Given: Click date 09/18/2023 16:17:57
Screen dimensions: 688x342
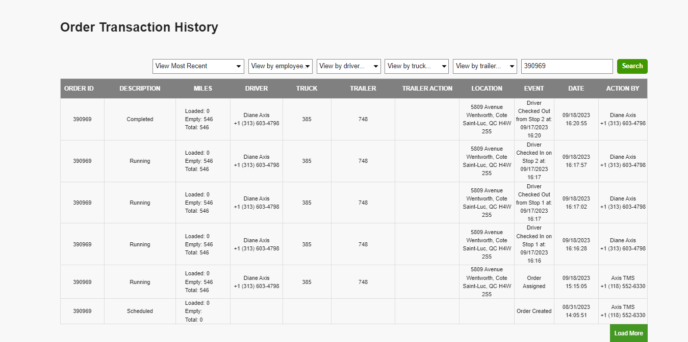Looking at the screenshot, I should [x=576, y=161].
